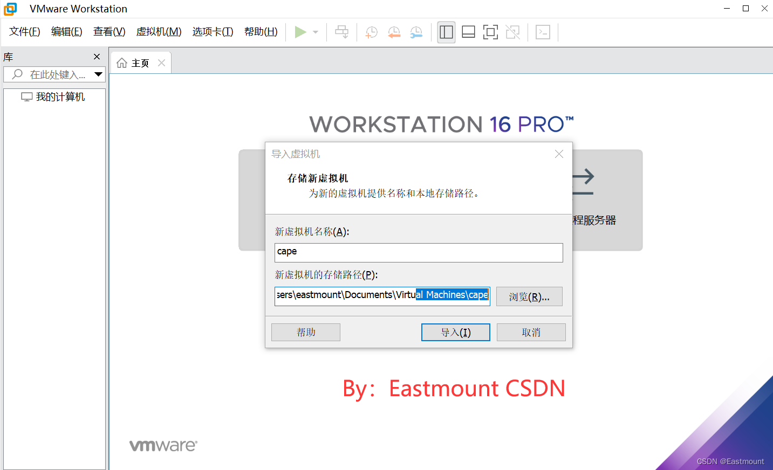This screenshot has width=773, height=470.
Task: Open the 查看(V) menu
Action: [x=110, y=32]
